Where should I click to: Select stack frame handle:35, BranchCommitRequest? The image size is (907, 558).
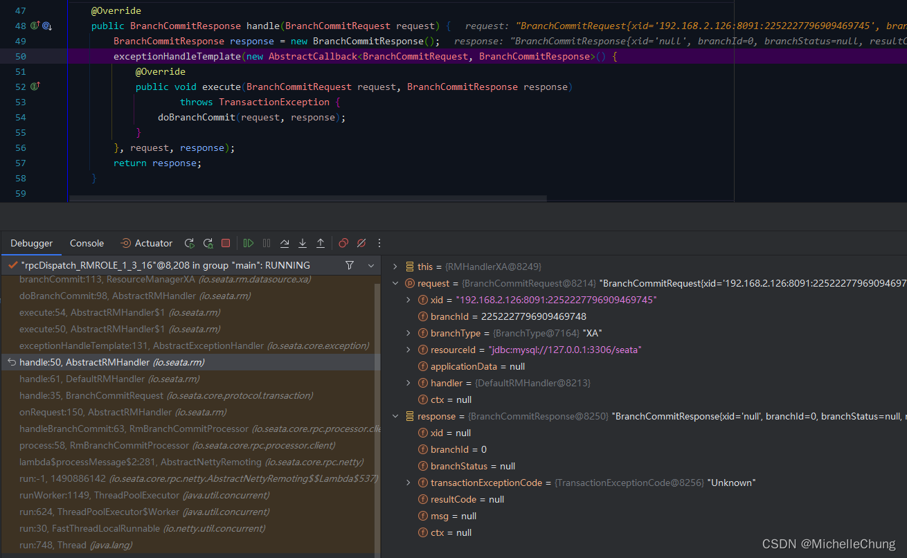point(187,395)
